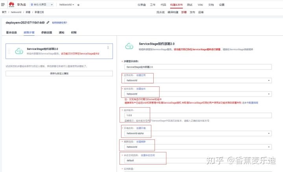Click the 创建应用 link
This screenshot has width=283, height=172.
click(141, 75)
